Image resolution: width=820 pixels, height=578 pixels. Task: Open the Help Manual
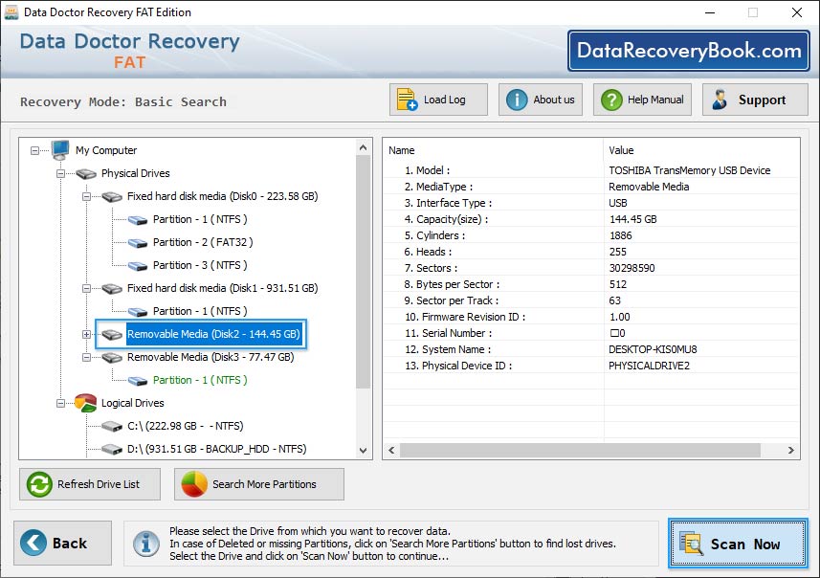[641, 99]
